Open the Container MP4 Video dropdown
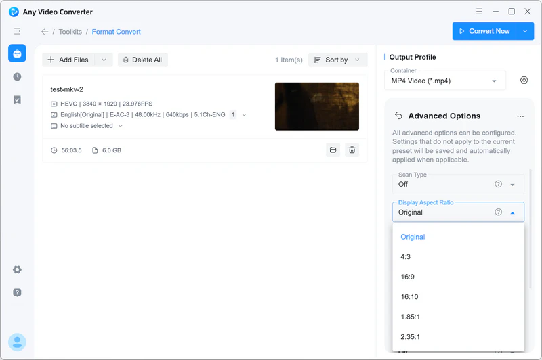Image resolution: width=542 pixels, height=360 pixels. pos(445,81)
